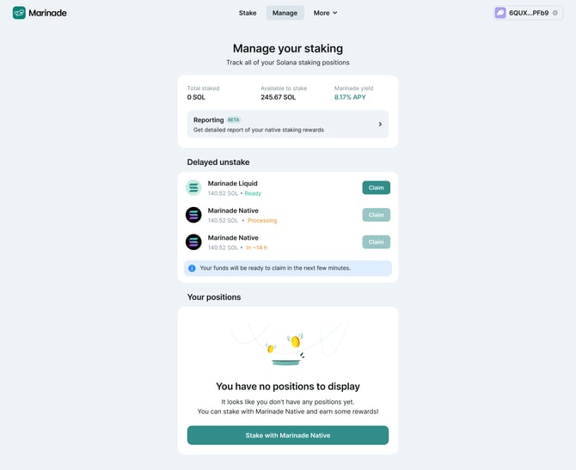Open Reporting via the right chevron
The width and height of the screenshot is (576, 470).
(380, 124)
